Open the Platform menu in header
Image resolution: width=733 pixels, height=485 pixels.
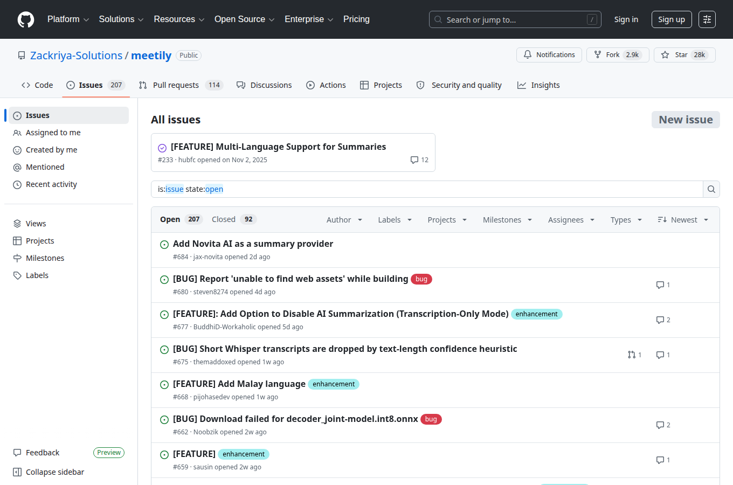click(x=68, y=19)
